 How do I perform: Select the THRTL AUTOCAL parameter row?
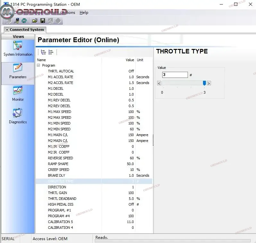[61, 71]
